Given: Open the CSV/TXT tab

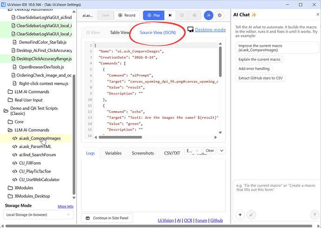Looking at the screenshot, I should click(172, 153).
